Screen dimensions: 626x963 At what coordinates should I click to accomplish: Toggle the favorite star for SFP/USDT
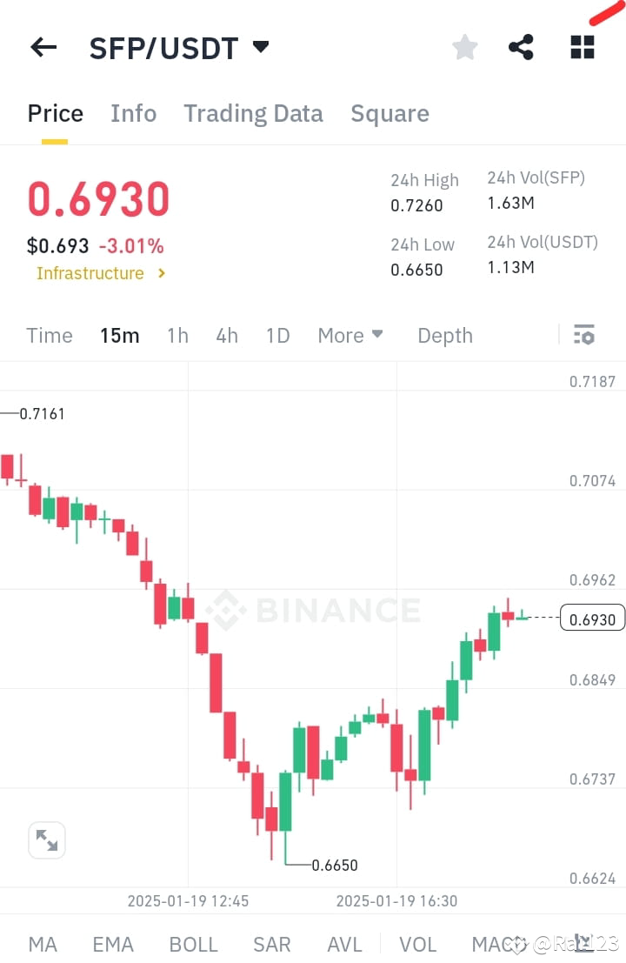464,47
